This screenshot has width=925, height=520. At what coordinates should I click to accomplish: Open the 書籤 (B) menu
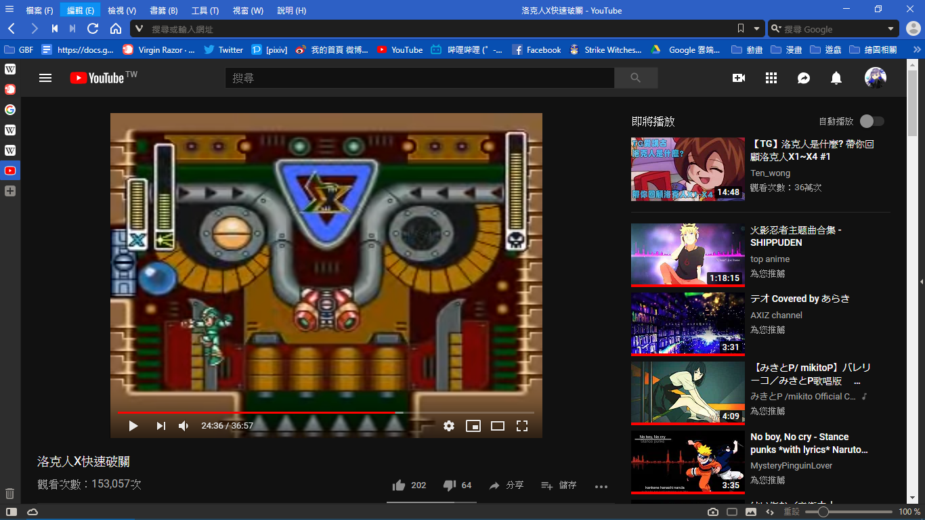[x=164, y=10]
